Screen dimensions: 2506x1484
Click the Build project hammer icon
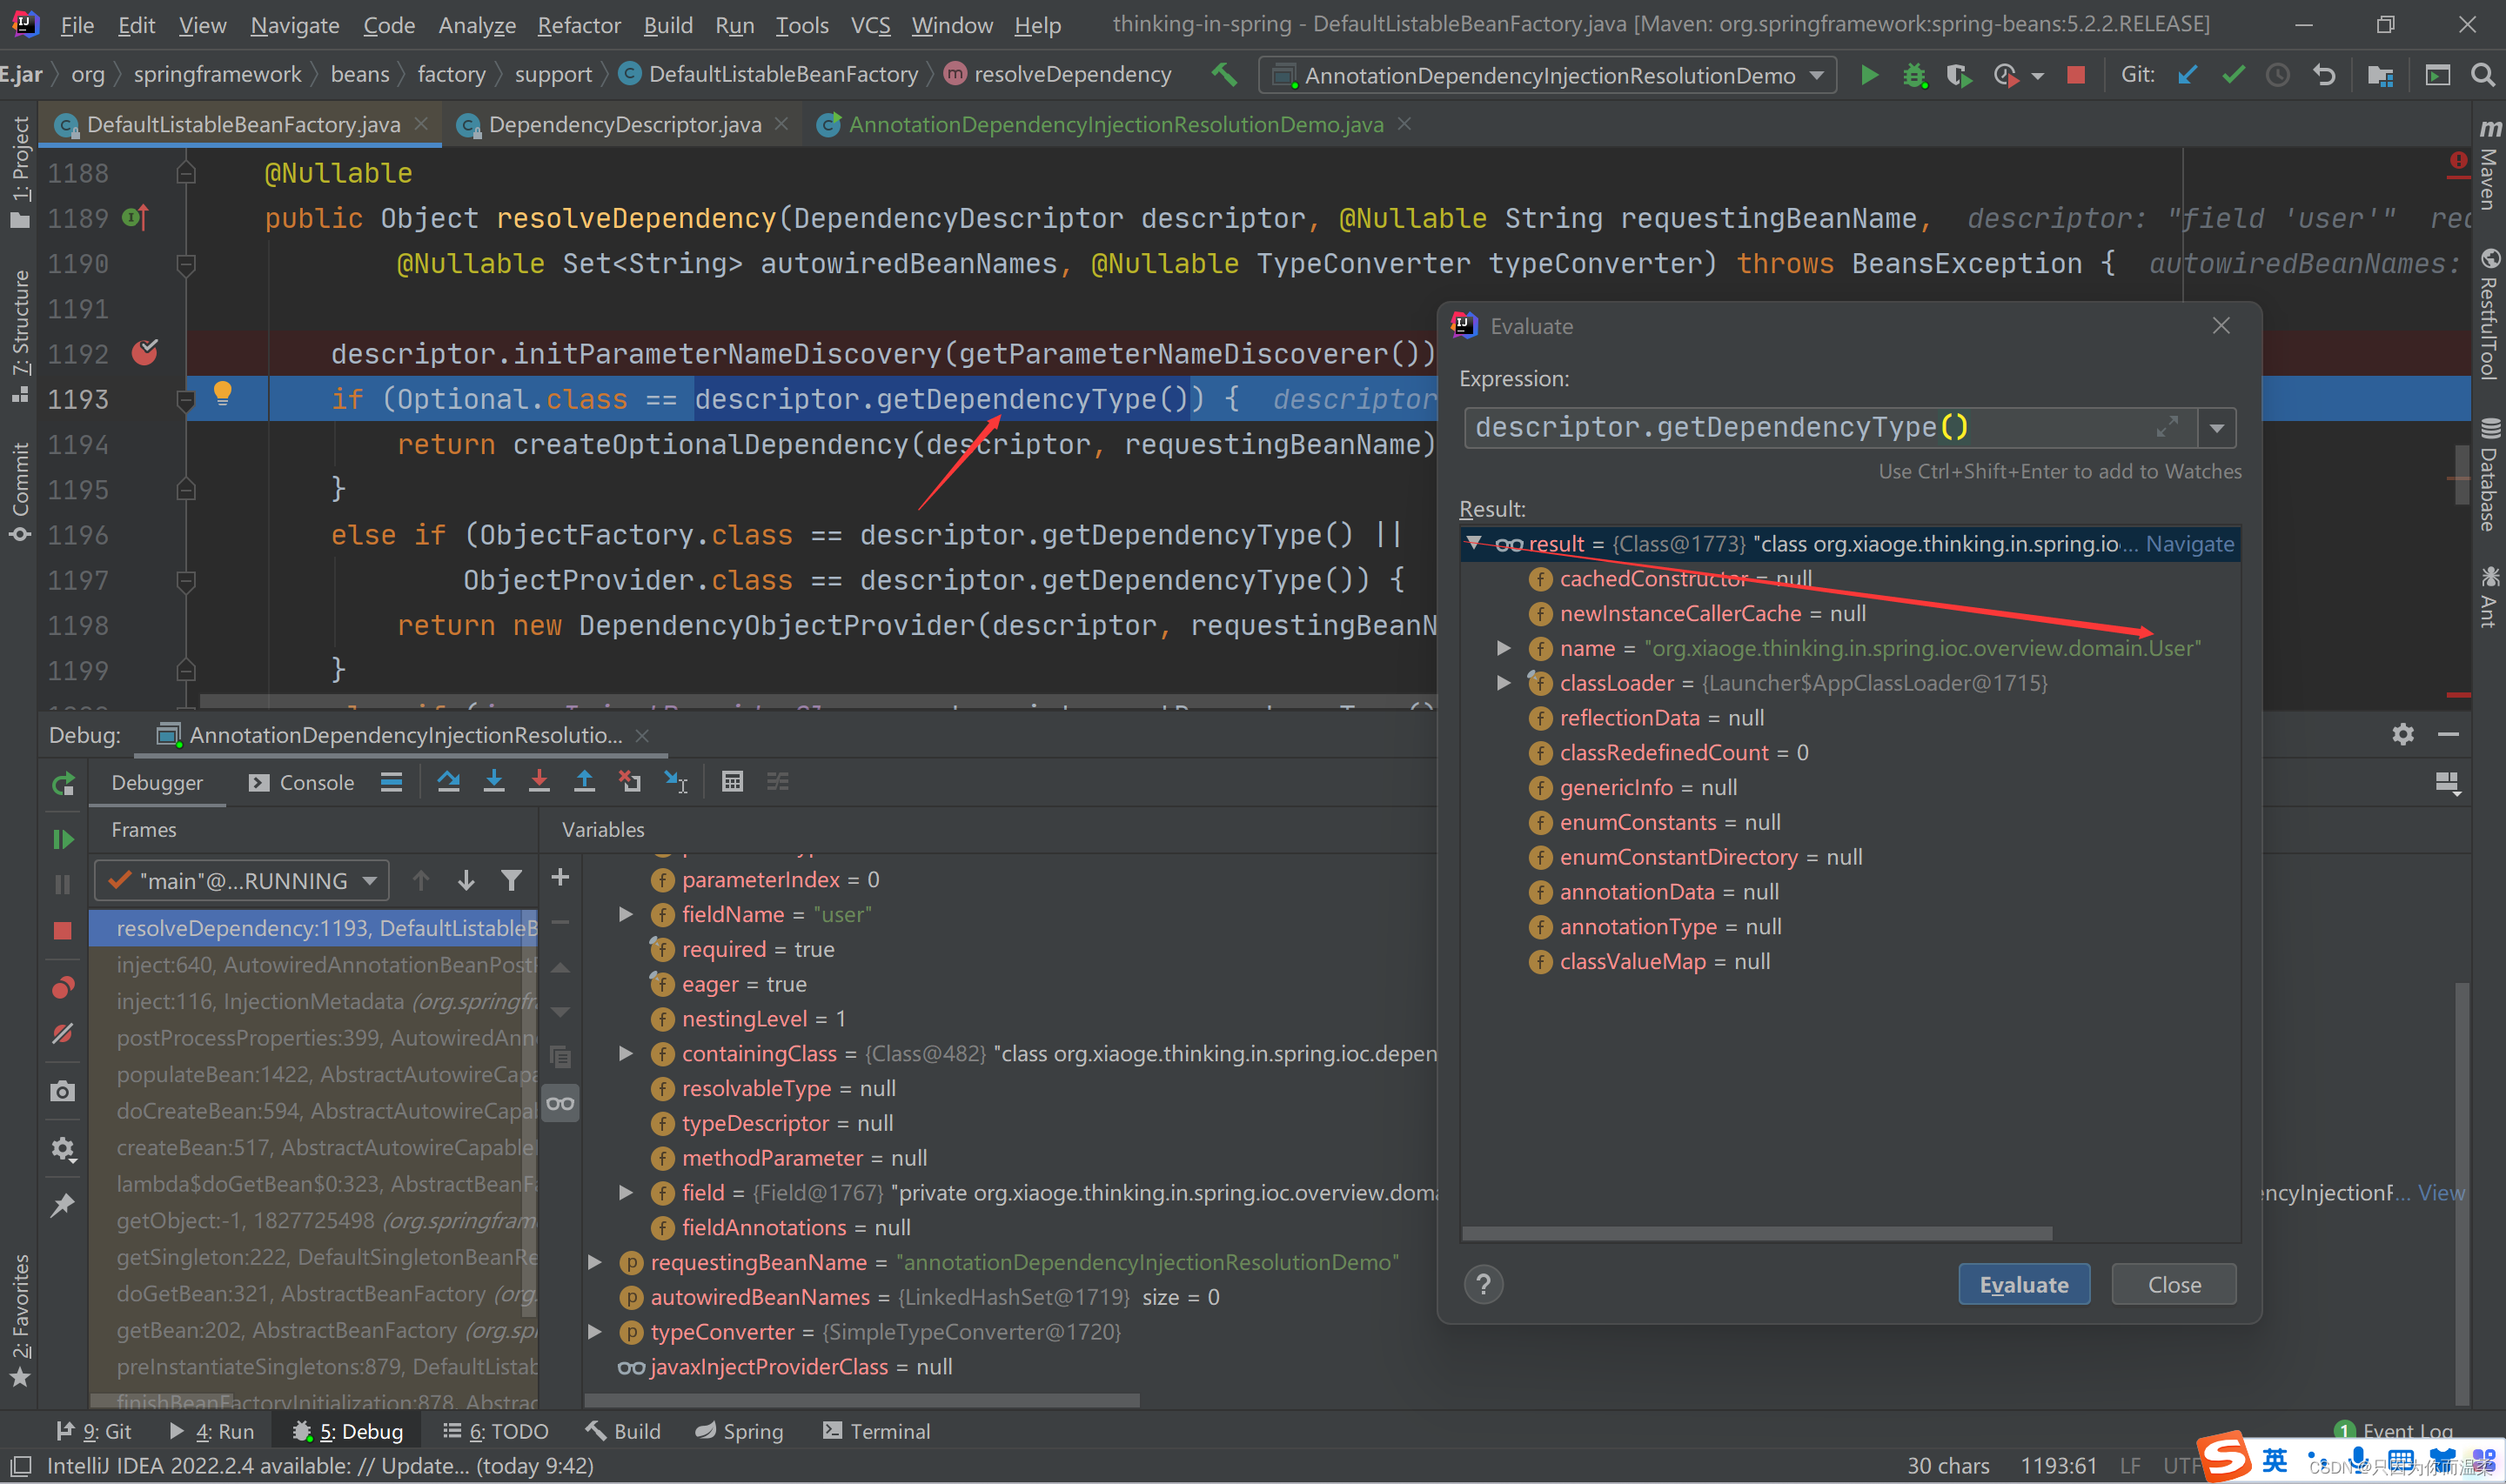tap(1224, 75)
